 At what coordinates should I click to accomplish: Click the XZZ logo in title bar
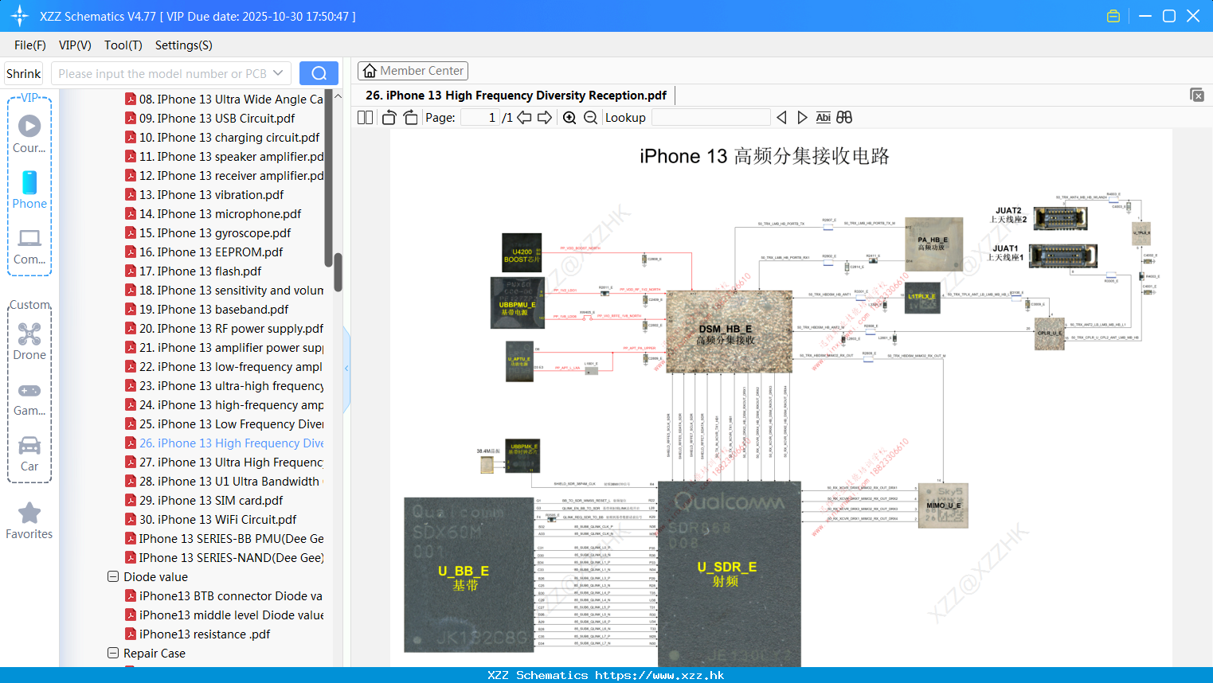20,16
